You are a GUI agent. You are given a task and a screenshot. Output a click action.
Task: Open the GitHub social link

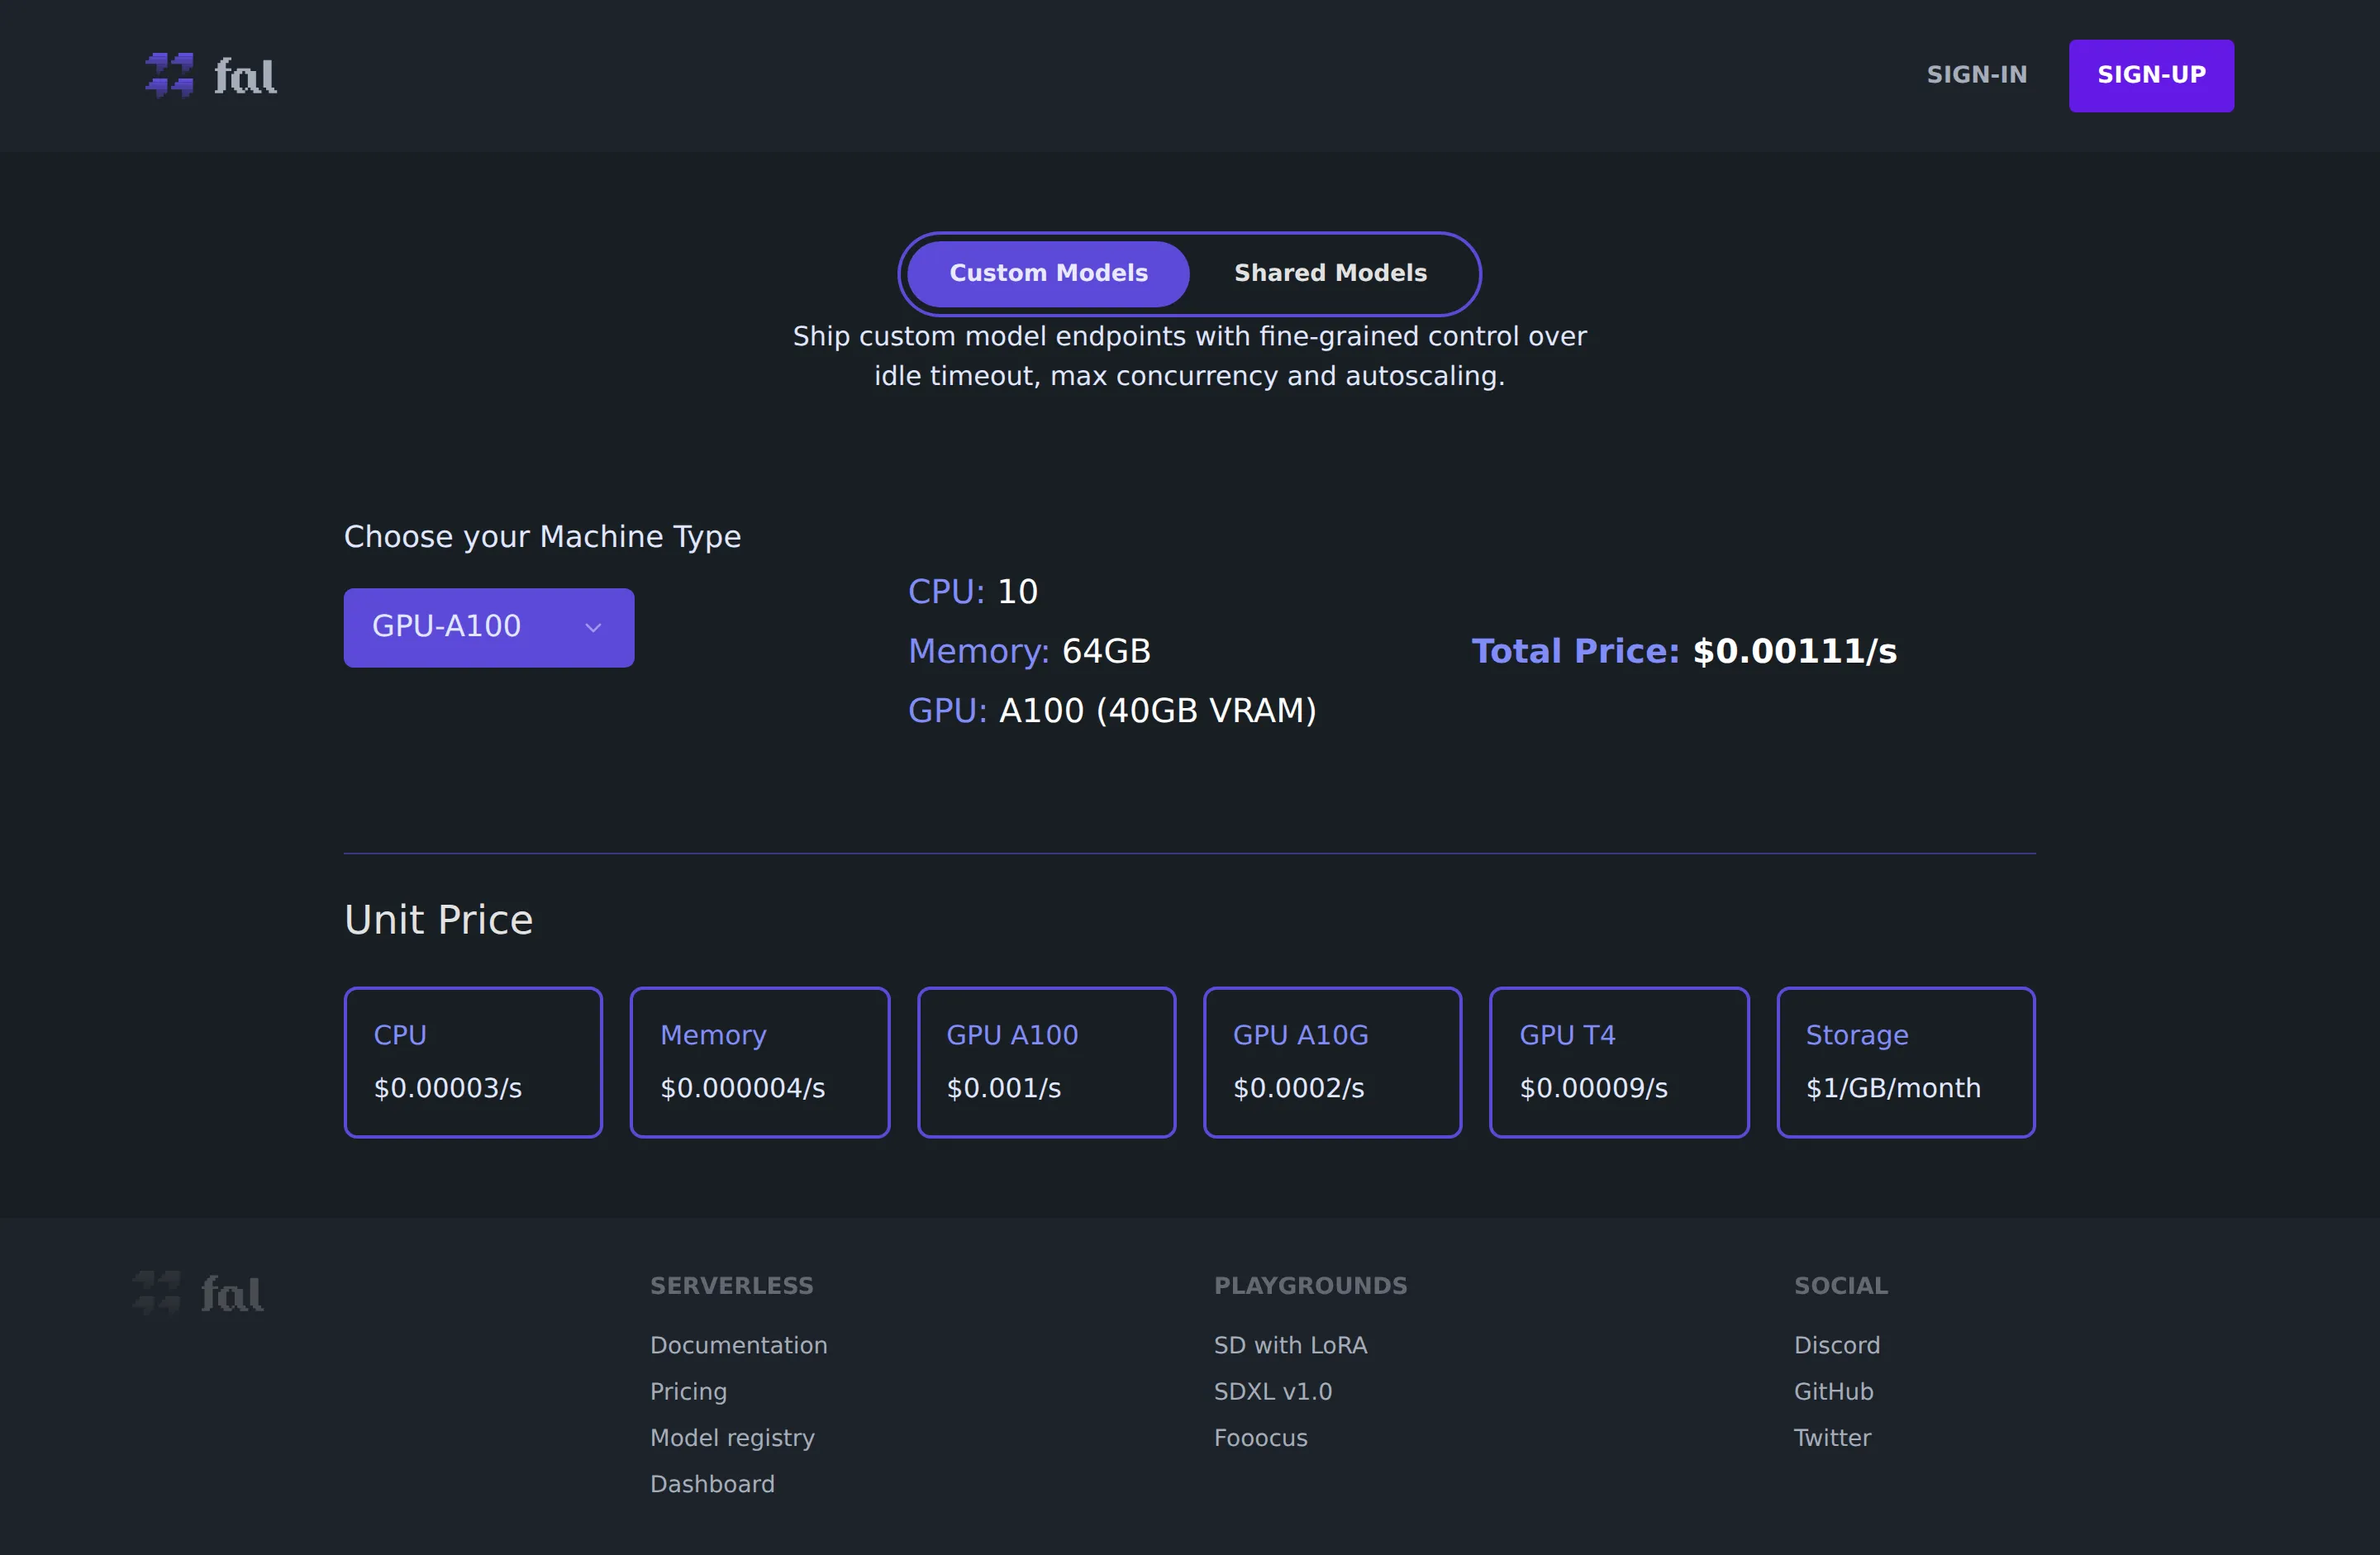pos(1833,1392)
